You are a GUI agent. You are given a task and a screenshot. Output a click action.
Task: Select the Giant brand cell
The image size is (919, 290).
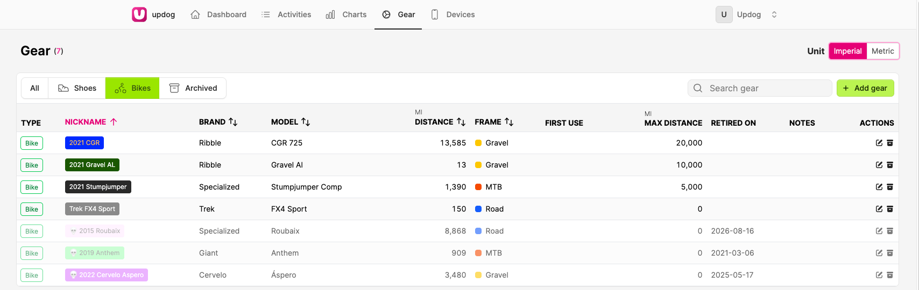coord(209,253)
